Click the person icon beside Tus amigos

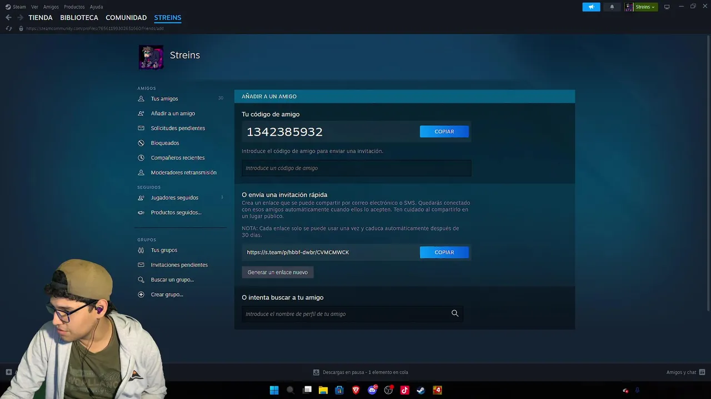[141, 99]
